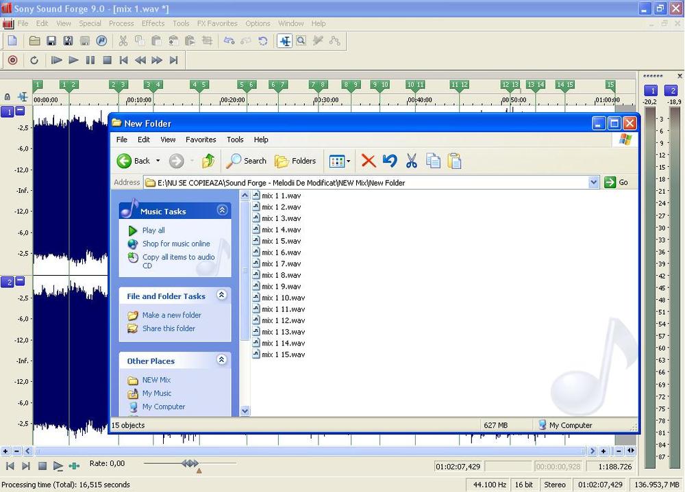
Task: Minimize channel 1 with its minus button
Action: [20, 111]
